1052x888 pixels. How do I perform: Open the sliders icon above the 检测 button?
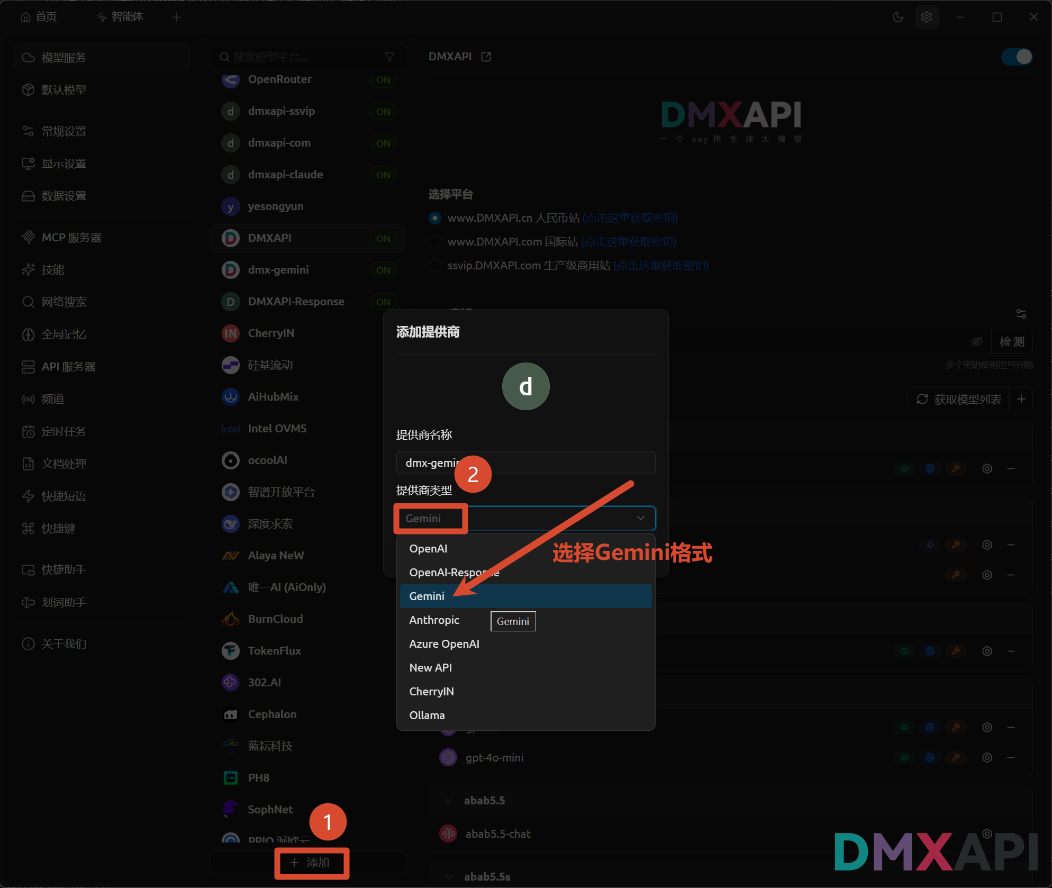[x=1021, y=314]
